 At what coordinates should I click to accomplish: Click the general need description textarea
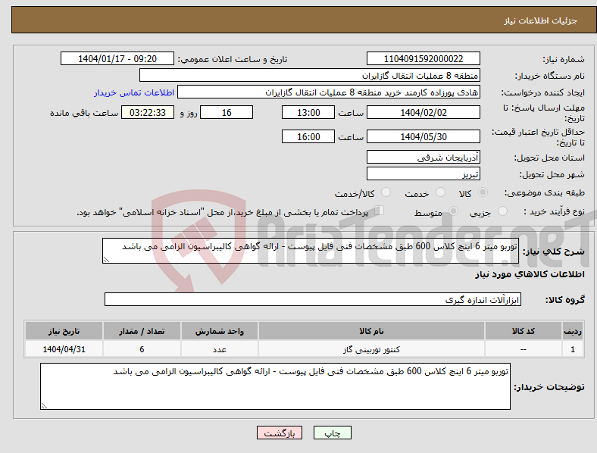(311, 251)
